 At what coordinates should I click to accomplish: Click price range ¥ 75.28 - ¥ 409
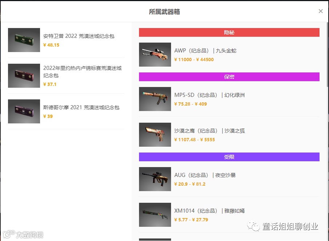pos(190,104)
